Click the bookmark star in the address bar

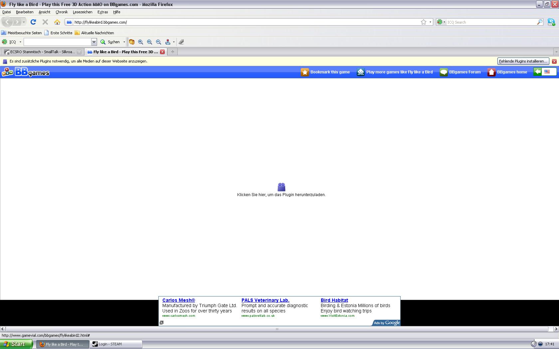point(423,22)
